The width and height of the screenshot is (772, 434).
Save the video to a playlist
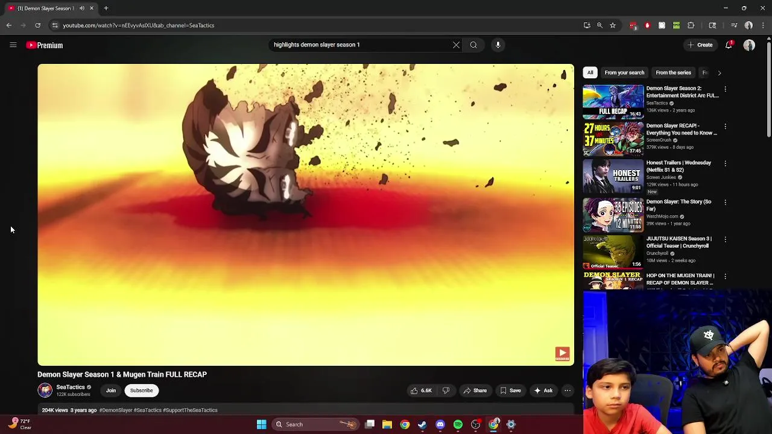click(510, 391)
